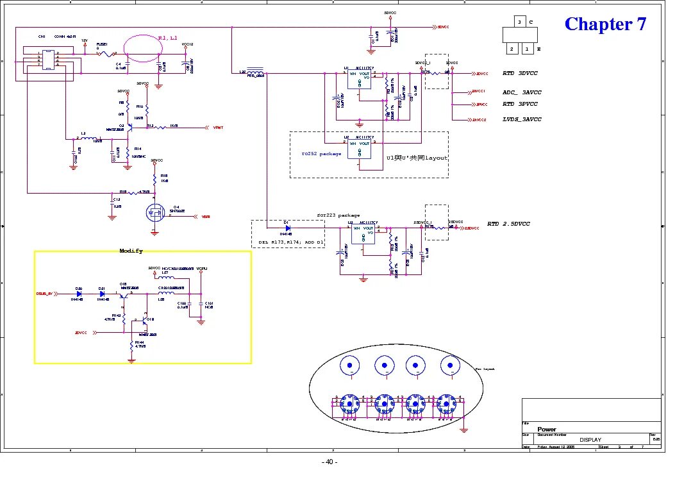Select the magenta ellipse around R1, L1

143,49
